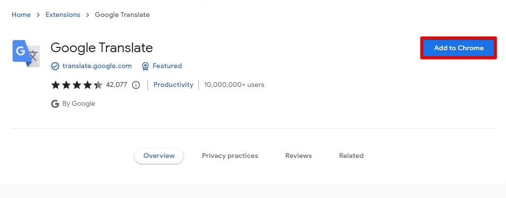Open the Productivity category link
Image resolution: width=506 pixels, height=198 pixels.
[x=173, y=85]
